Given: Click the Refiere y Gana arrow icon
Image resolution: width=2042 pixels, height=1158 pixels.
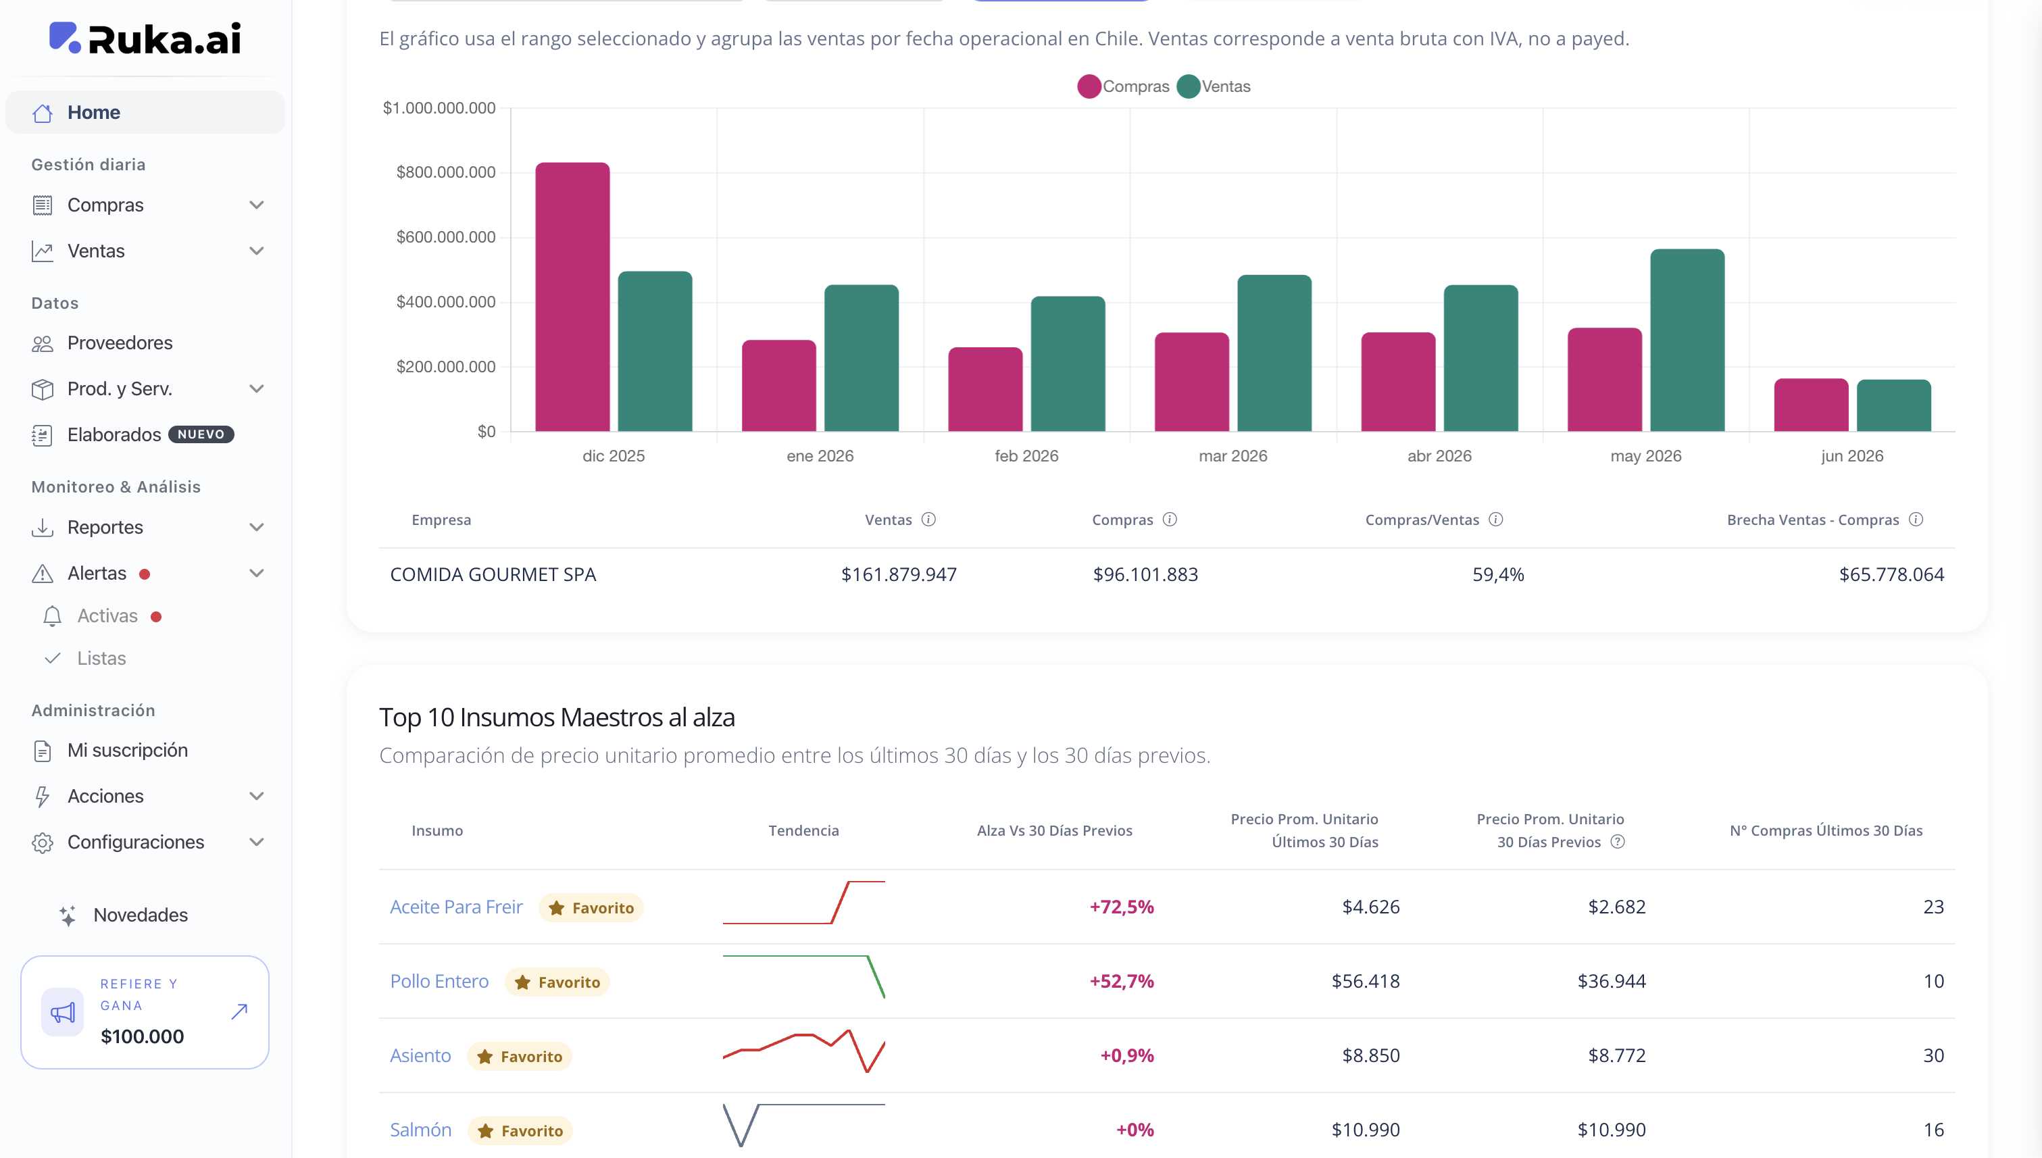Looking at the screenshot, I should click(x=239, y=1011).
